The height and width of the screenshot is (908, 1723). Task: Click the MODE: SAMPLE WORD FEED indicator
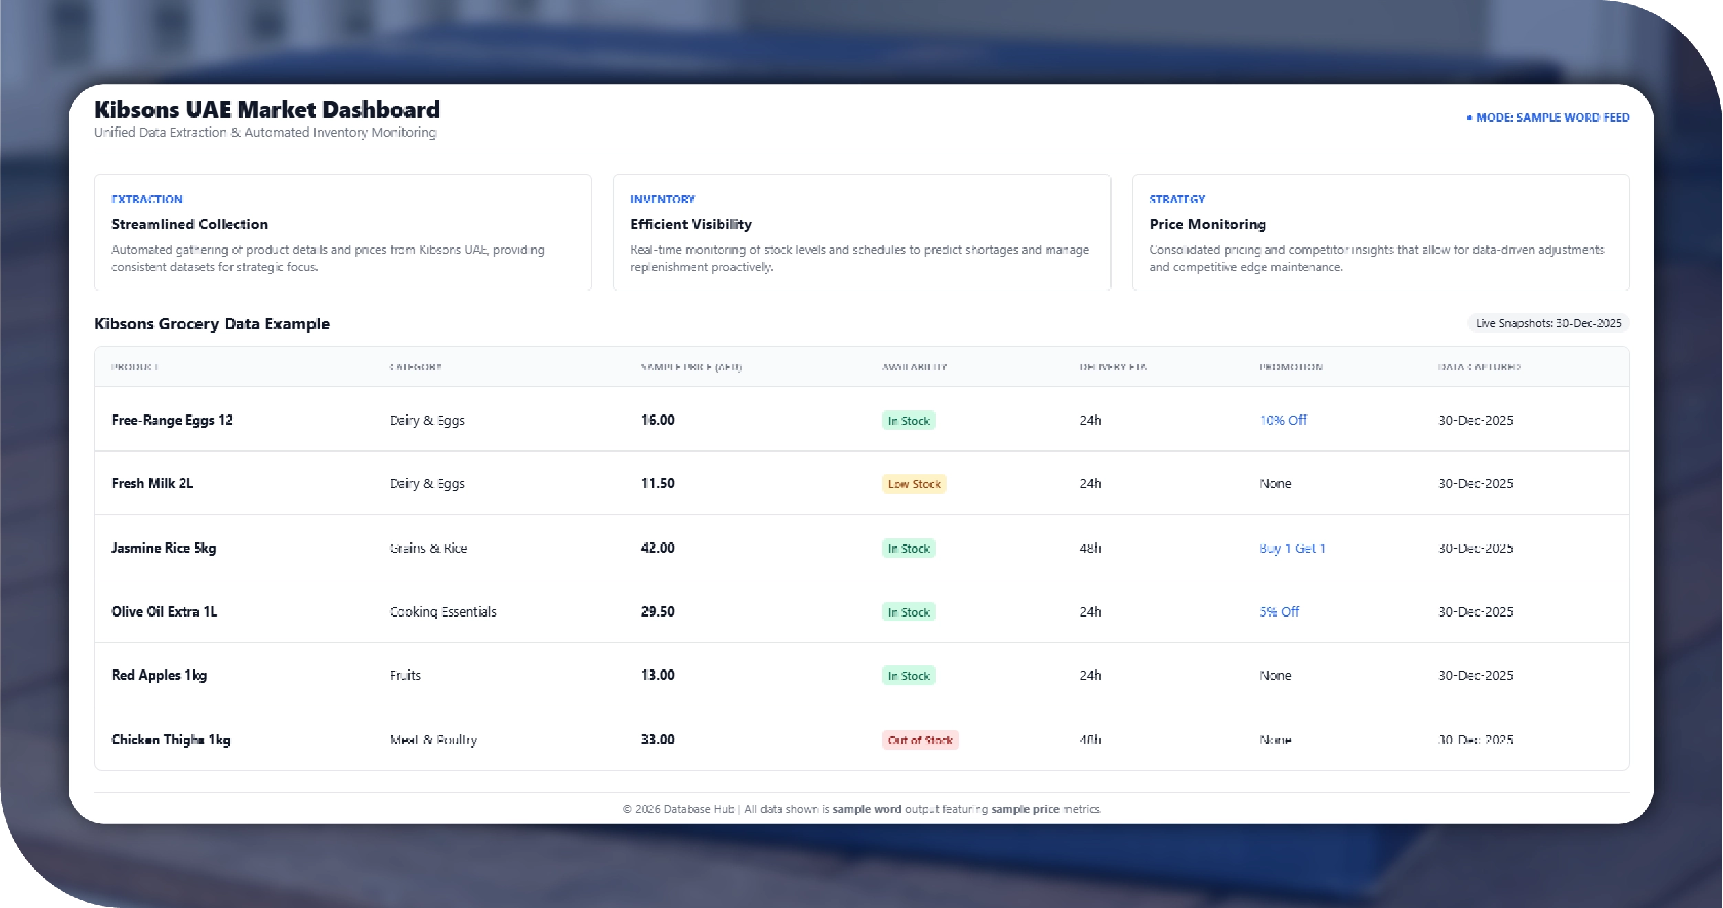click(x=1548, y=118)
